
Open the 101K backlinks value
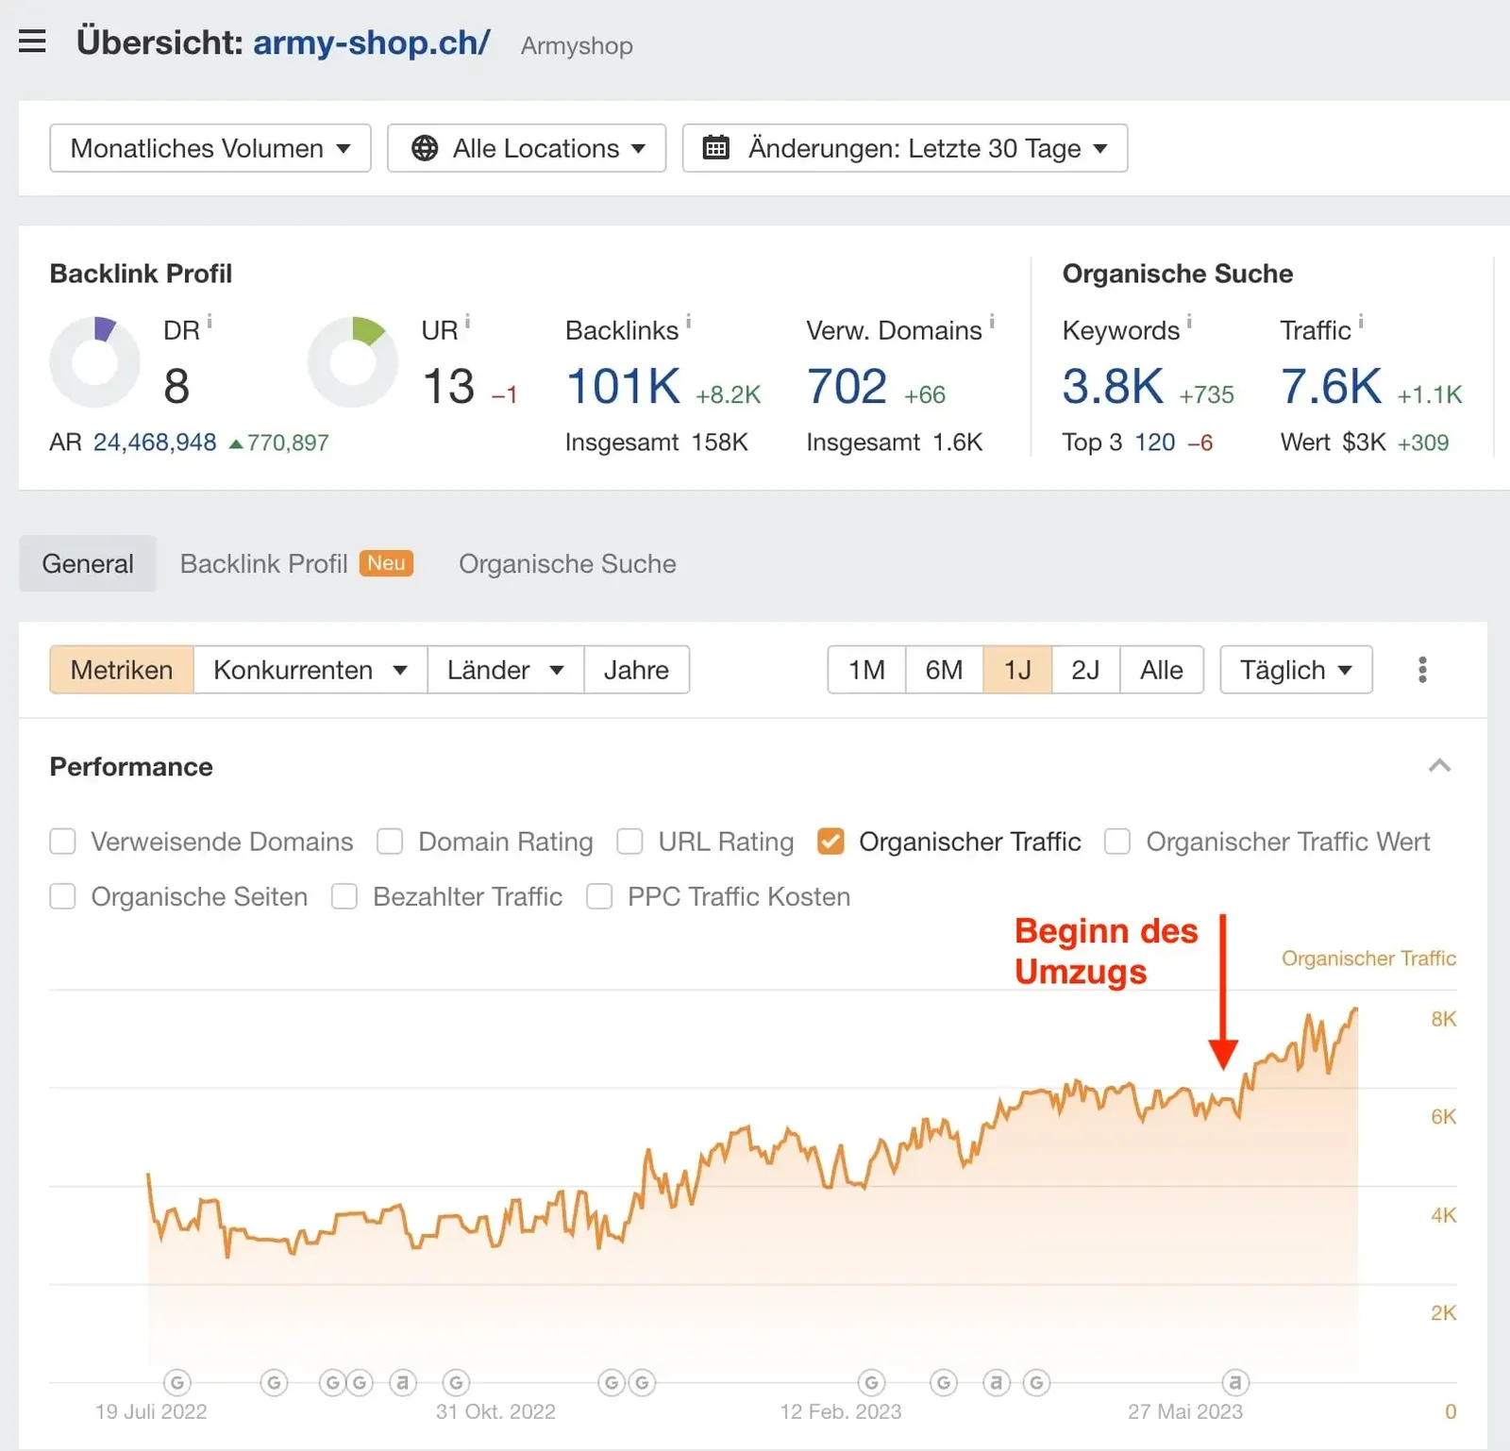pyautogui.click(x=623, y=387)
